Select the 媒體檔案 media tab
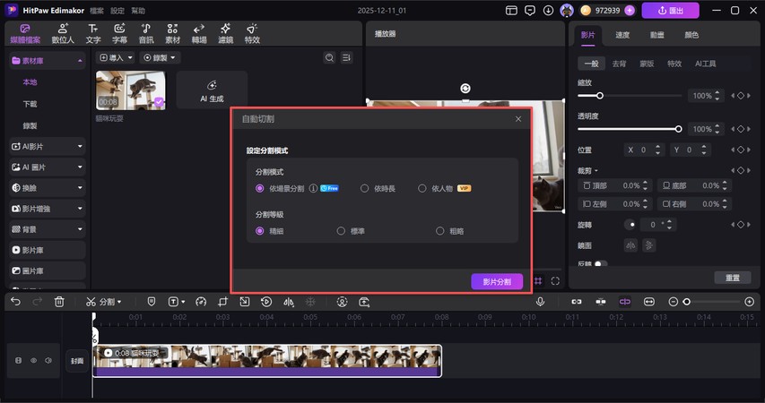Viewport: 765px width, 403px height. point(25,34)
